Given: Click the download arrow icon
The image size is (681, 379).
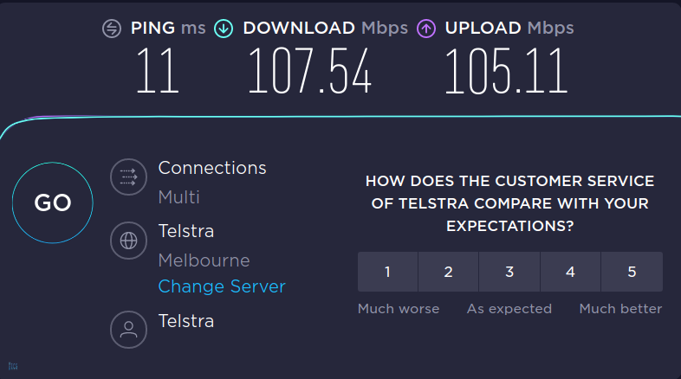Looking at the screenshot, I should [x=224, y=29].
